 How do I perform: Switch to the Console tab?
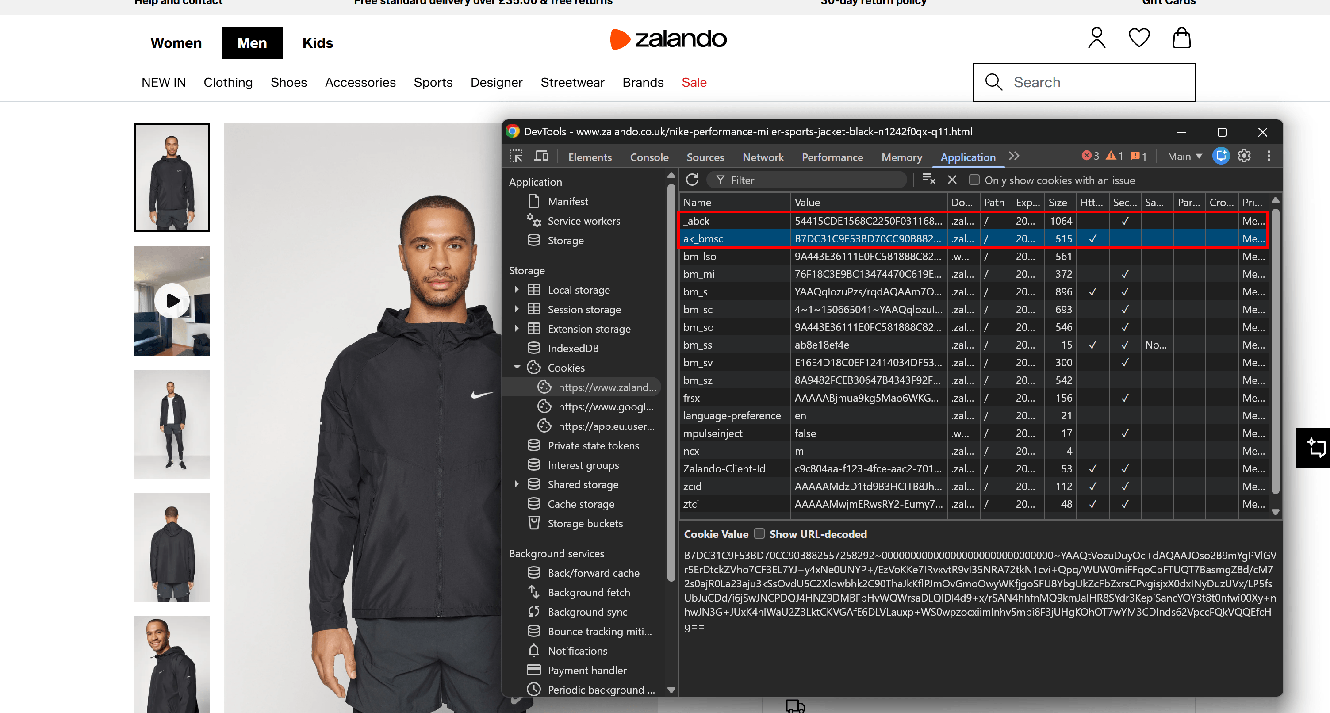(x=649, y=157)
